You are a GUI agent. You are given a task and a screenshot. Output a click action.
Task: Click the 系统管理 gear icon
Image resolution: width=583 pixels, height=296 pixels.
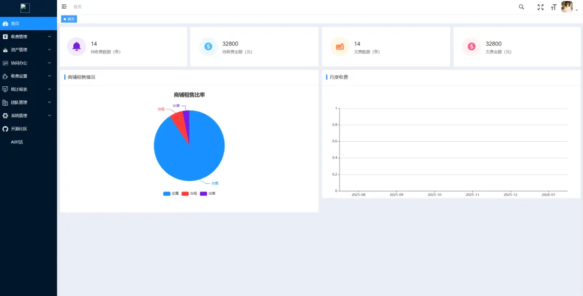(x=5, y=115)
